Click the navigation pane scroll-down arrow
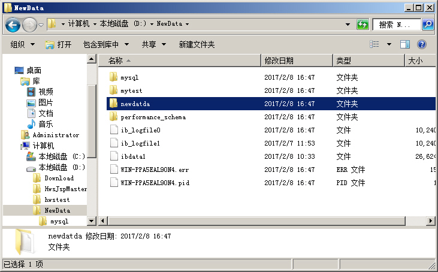The height and width of the screenshot is (272, 438). 91,221
